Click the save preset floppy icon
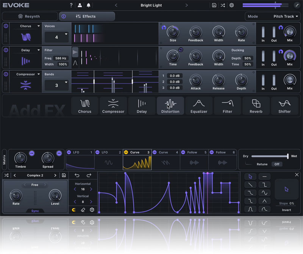 pyautogui.click(x=214, y=5)
